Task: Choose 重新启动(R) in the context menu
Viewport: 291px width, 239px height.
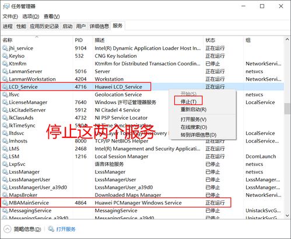Action: coord(194,109)
